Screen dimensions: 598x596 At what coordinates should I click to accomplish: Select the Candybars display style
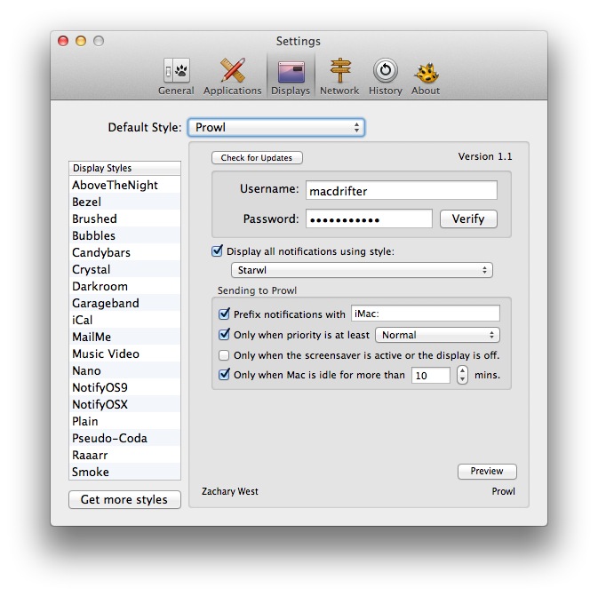pos(124,252)
